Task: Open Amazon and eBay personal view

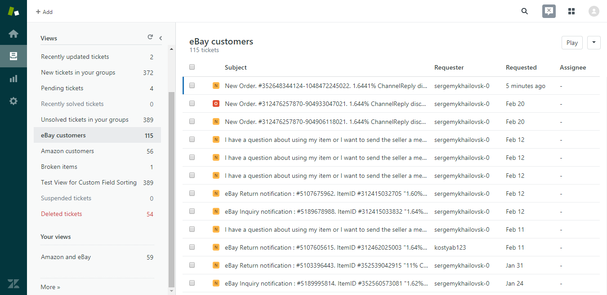Action: (97, 257)
